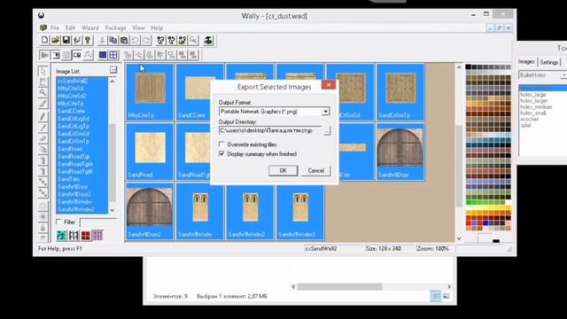Select holes_large in the tool panel list

(x=533, y=95)
